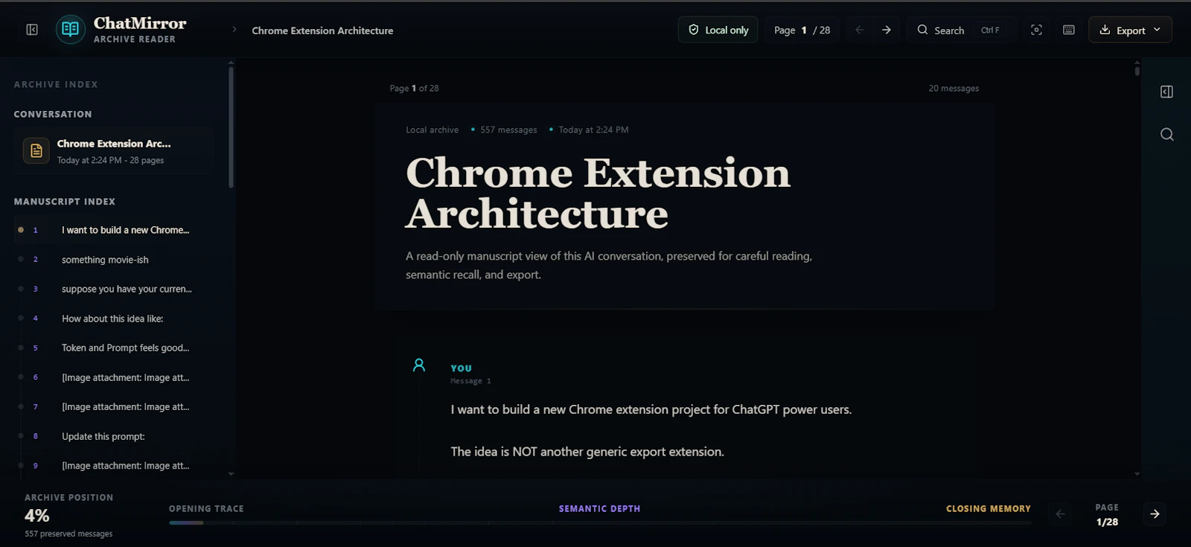Viewport: 1191px width, 547px height.
Task: Open index entry 6 Image attachment
Action: point(113,377)
